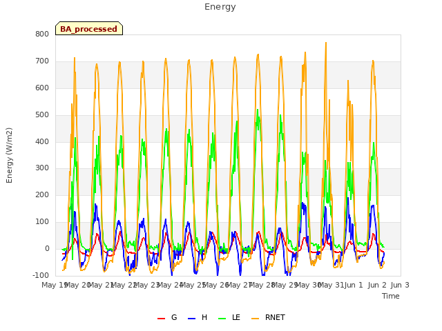Click the 600 y-axis tick label
The width and height of the screenshot is (442, 331).
click(42, 88)
